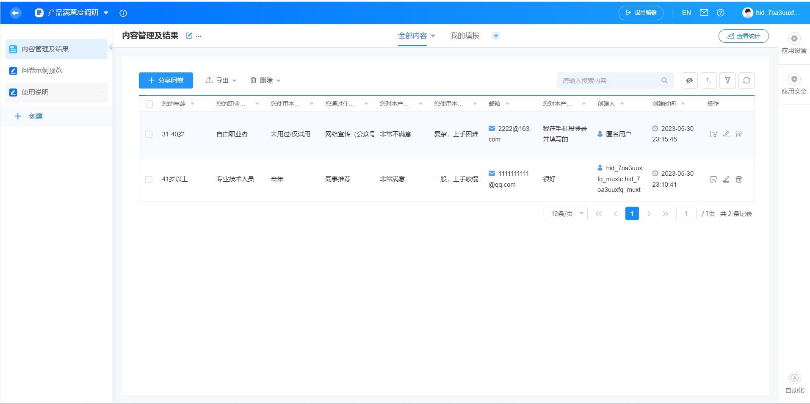Click the page number jump input

coord(686,214)
